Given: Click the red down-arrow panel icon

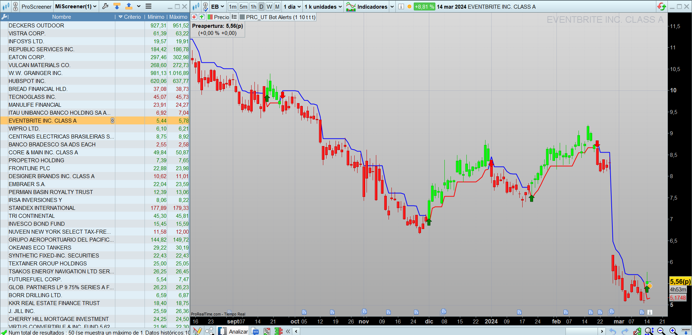Looking at the screenshot, I should (x=194, y=17).
